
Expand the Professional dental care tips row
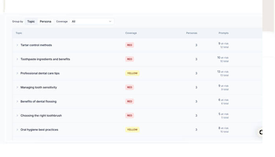(17, 73)
